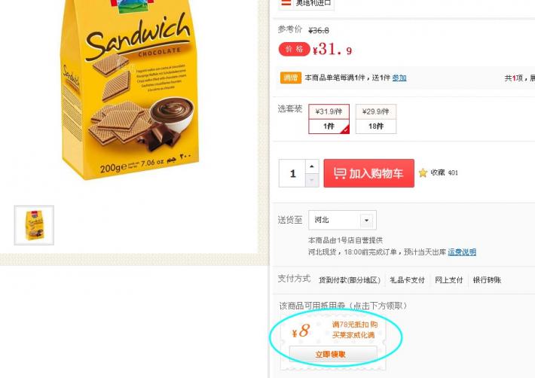Click the red 价格 price badge

pos(294,50)
